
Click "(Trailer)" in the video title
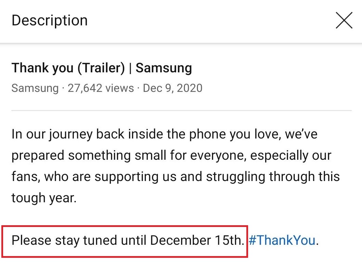coord(101,68)
